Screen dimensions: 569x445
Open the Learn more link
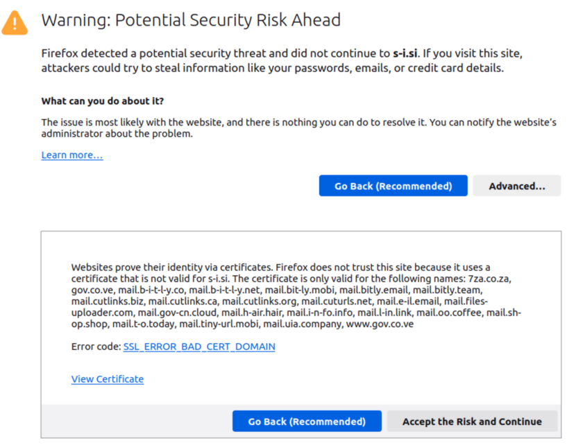pos(71,155)
